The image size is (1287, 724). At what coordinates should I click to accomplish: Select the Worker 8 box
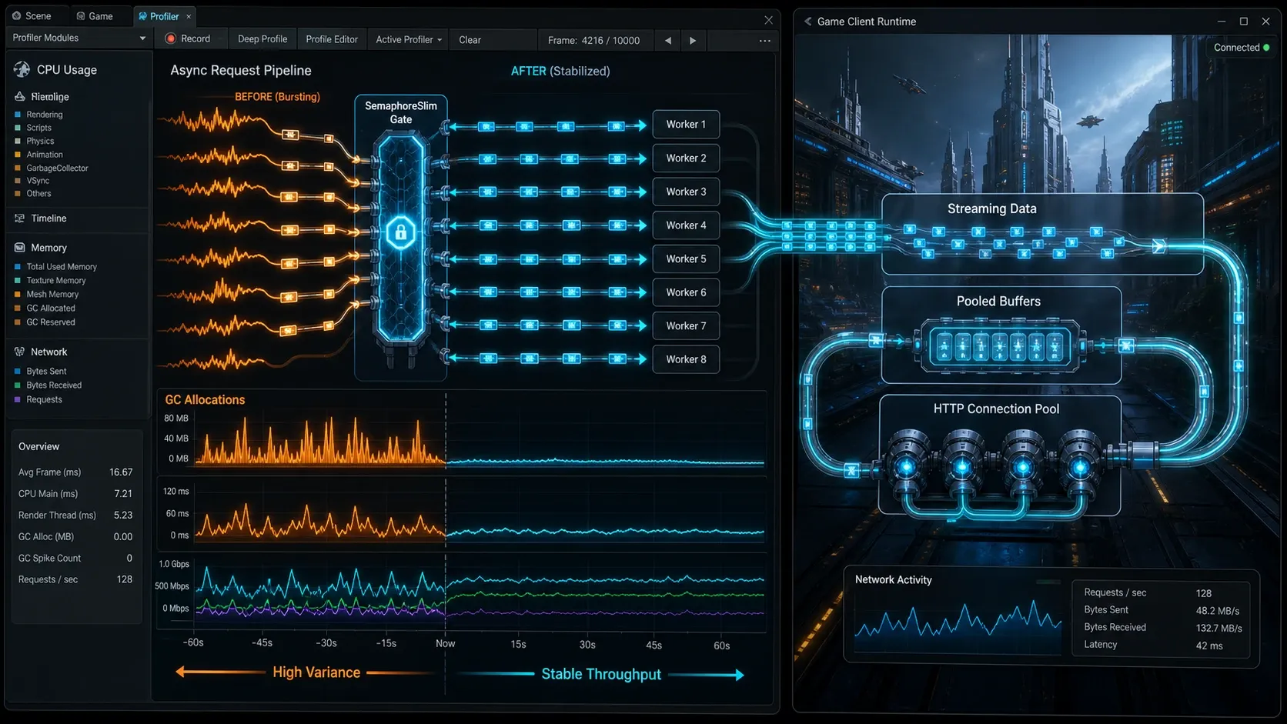pyautogui.click(x=686, y=359)
